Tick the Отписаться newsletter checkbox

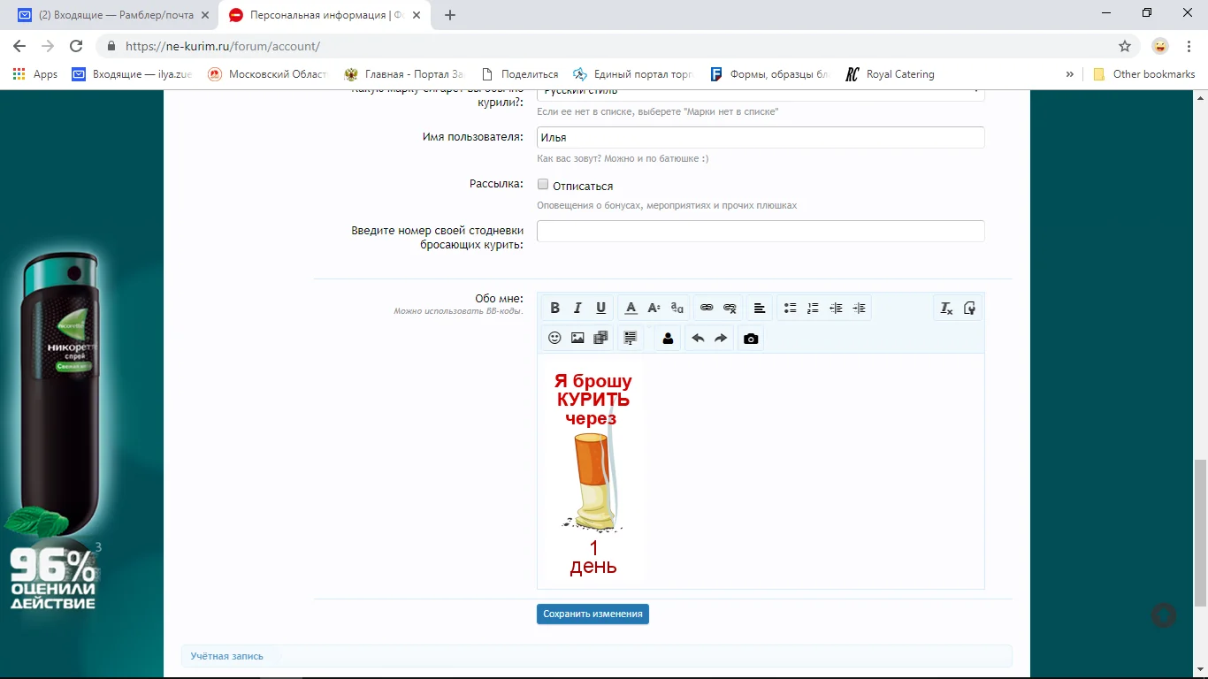coord(543,185)
